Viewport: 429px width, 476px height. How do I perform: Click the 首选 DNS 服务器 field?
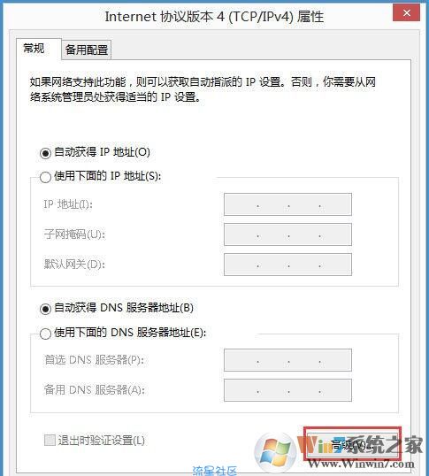(287, 360)
